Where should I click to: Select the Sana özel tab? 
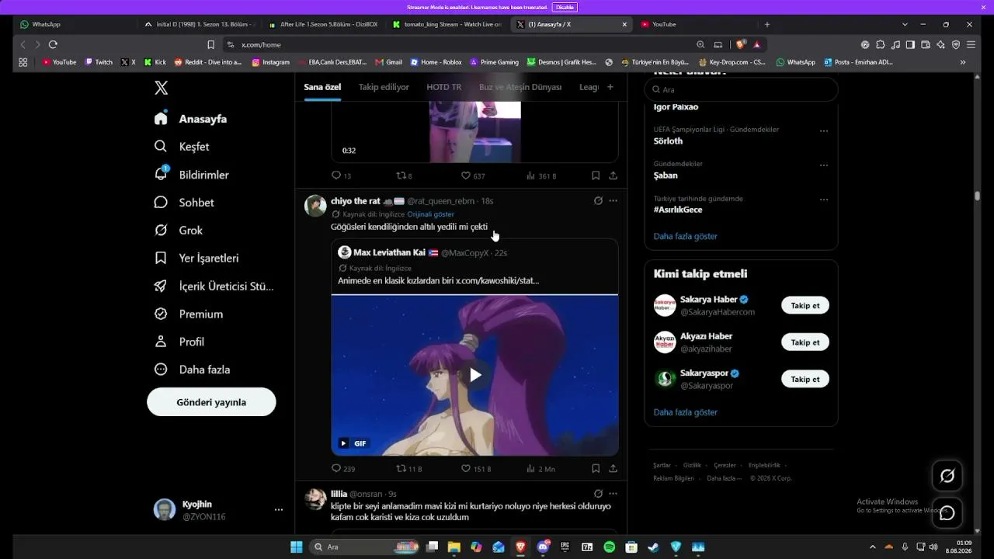(x=322, y=87)
